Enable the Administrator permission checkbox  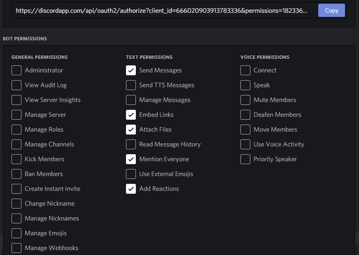(16, 70)
